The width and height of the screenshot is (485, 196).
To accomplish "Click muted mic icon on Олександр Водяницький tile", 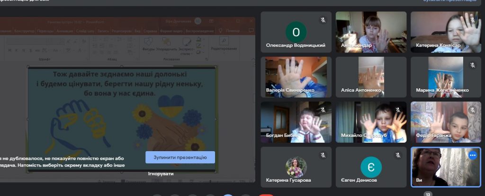I will click(x=323, y=20).
